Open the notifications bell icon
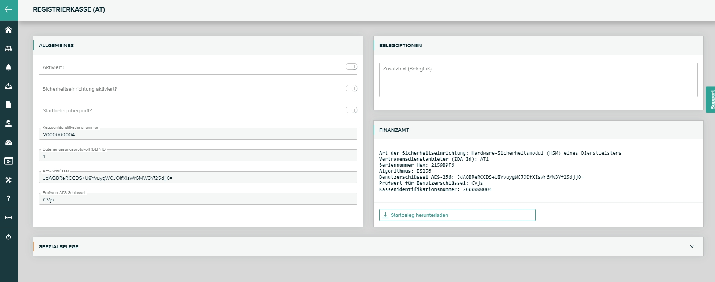This screenshot has height=282, width=715. click(9, 67)
